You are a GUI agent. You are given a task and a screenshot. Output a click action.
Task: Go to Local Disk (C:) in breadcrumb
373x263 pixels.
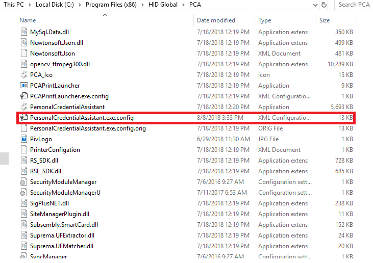pyautogui.click(x=55, y=5)
